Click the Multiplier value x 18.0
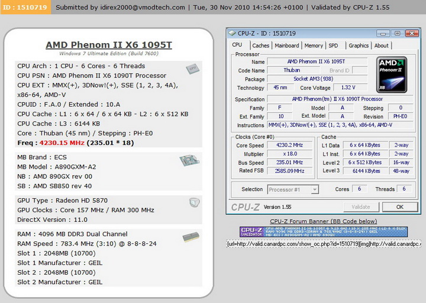The width and height of the screenshot is (426, 303). pos(289,154)
